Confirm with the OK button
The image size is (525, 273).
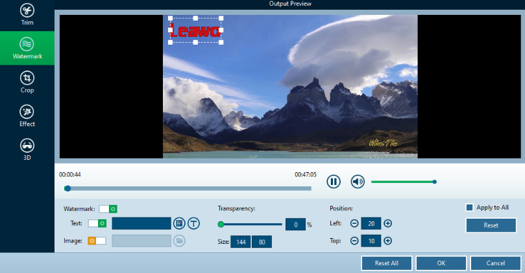[441, 263]
